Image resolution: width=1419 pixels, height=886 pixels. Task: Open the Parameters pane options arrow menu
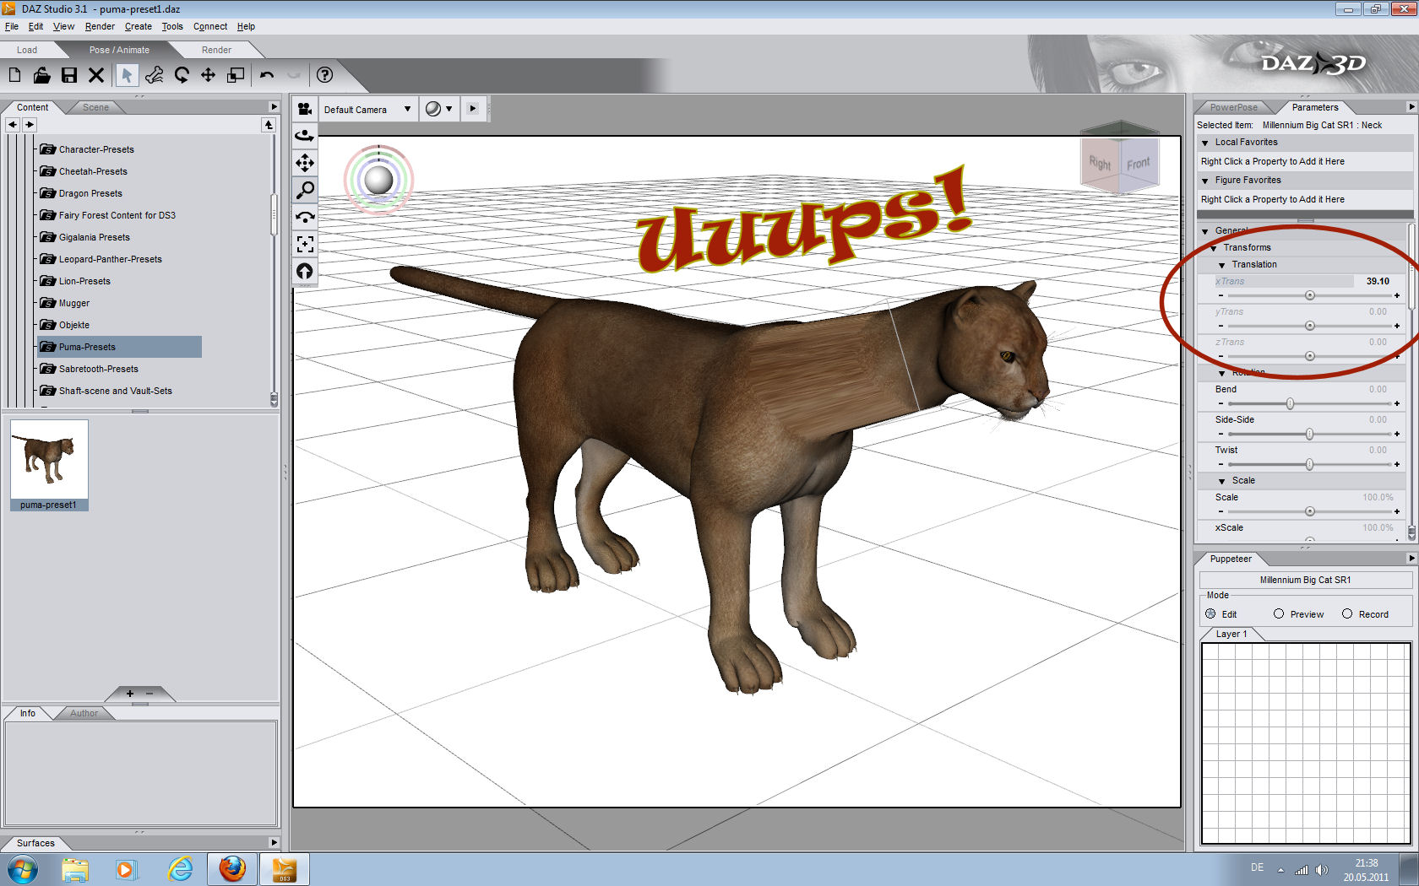pyautogui.click(x=1411, y=107)
